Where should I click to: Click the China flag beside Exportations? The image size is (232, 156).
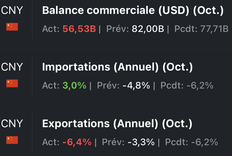click(x=12, y=140)
